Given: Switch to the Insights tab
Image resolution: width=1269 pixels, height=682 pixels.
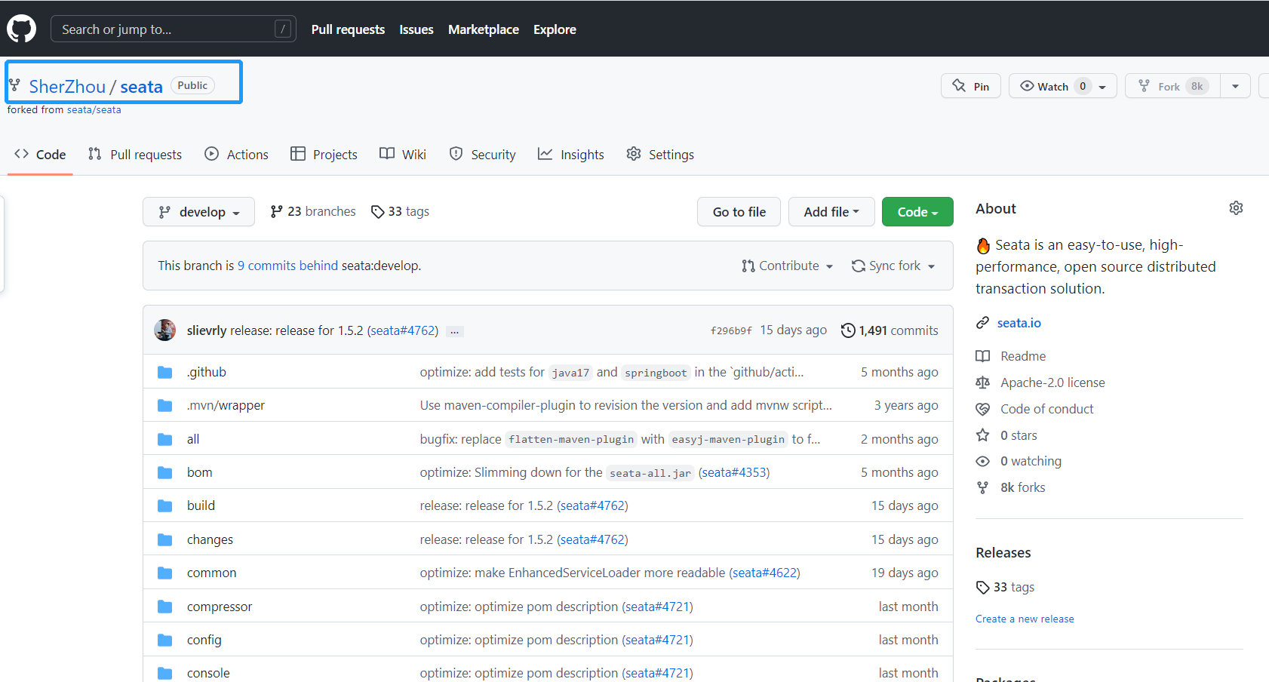Looking at the screenshot, I should pos(571,155).
